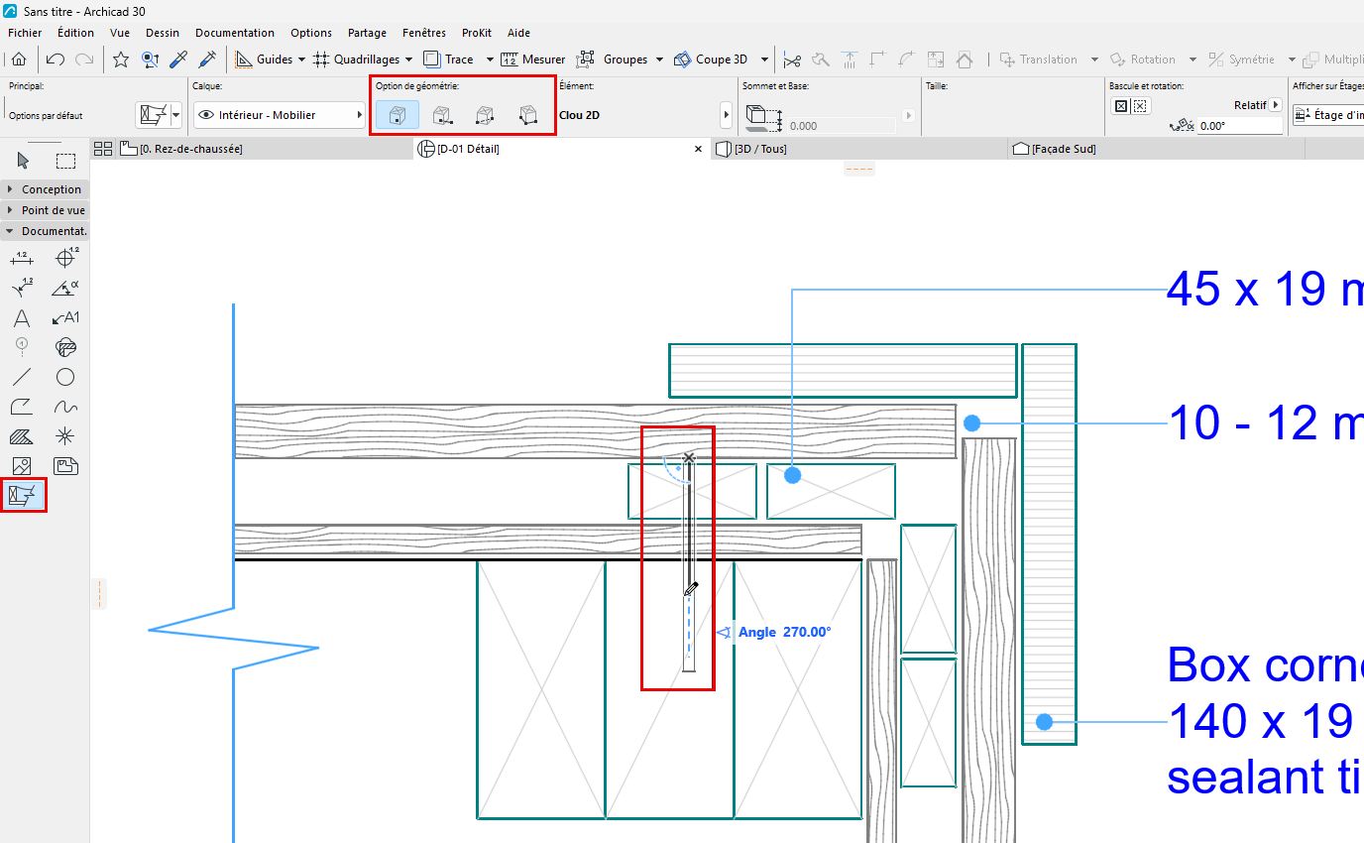Select the third geometry option
This screenshot has width=1364, height=843.
(485, 115)
